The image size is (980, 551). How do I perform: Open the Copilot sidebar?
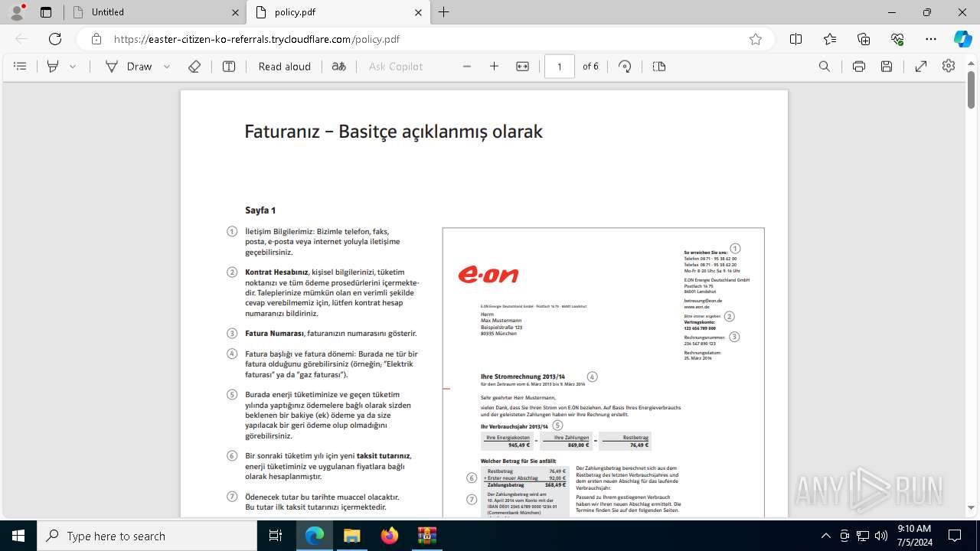pos(962,39)
